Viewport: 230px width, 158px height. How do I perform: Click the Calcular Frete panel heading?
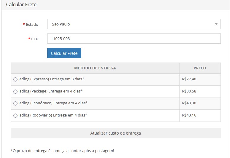[x=21, y=4]
